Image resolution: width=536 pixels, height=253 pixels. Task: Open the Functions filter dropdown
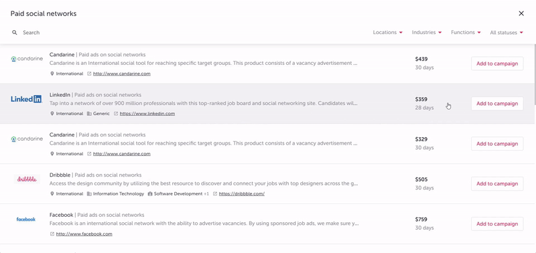[x=466, y=32]
